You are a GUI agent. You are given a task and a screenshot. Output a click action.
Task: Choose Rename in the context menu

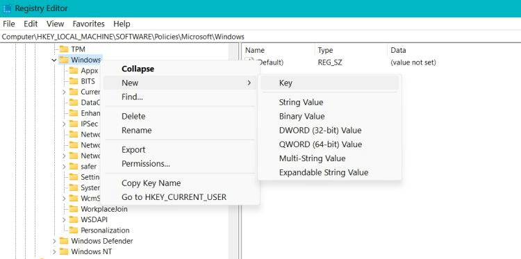coord(180,130)
